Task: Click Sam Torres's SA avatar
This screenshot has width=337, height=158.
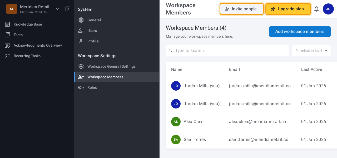Action: pos(176,140)
